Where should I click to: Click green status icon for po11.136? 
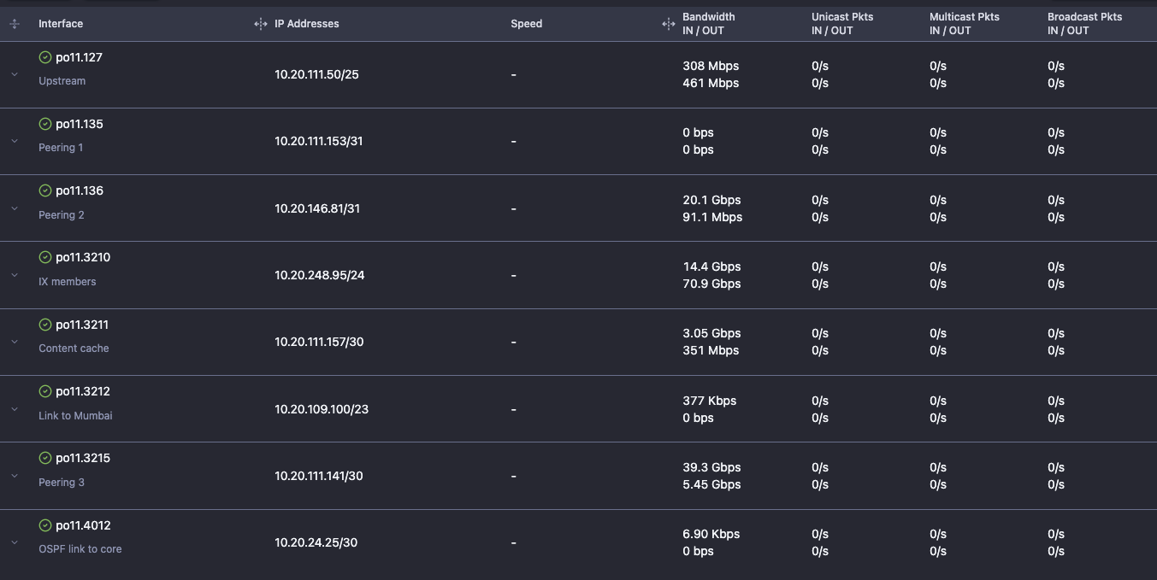[45, 190]
